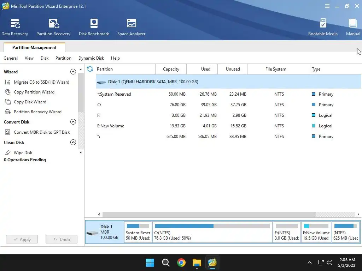Image resolution: width=362 pixels, height=271 pixels.
Task: Open the Disk menu
Action: (x=45, y=58)
